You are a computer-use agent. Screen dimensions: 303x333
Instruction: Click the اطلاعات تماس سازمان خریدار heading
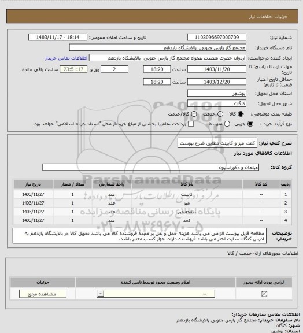(266, 314)
